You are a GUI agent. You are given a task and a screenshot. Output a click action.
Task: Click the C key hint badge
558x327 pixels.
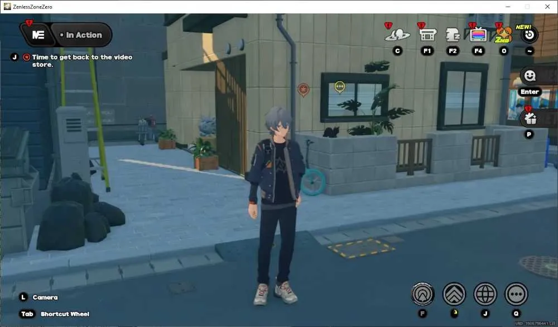(x=397, y=51)
